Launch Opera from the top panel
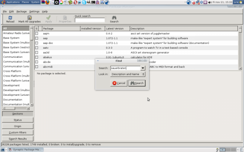244x152 pixels. click(x=75, y=2)
